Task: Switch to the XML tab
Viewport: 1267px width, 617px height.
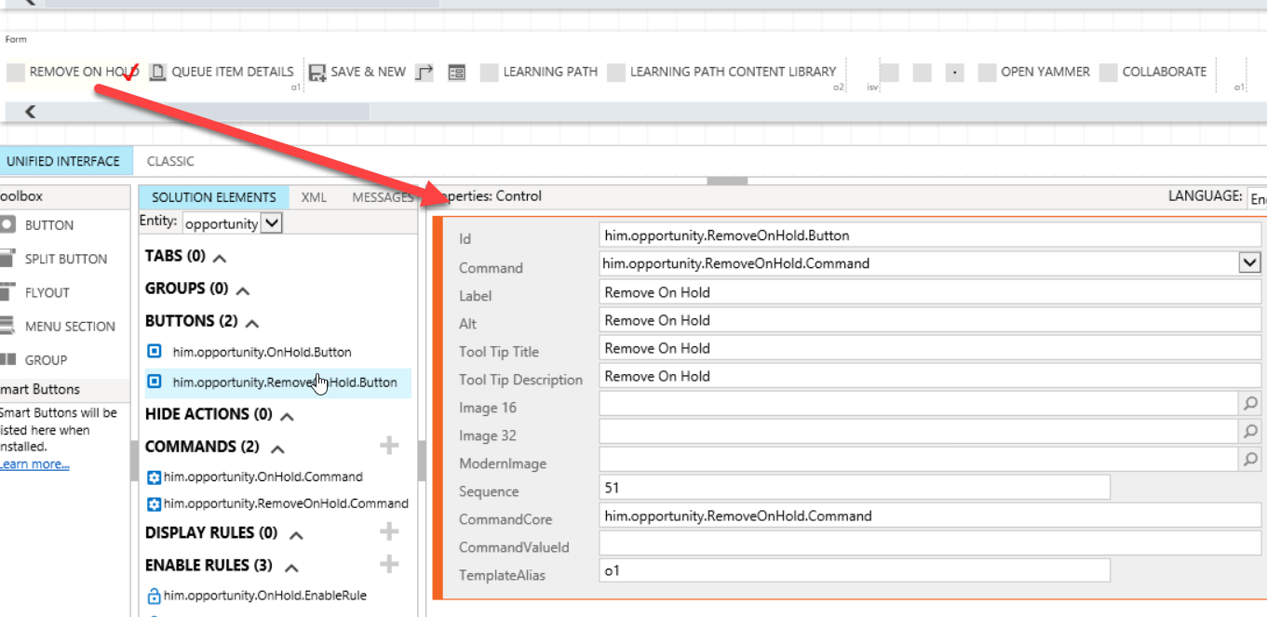Action: pos(314,196)
